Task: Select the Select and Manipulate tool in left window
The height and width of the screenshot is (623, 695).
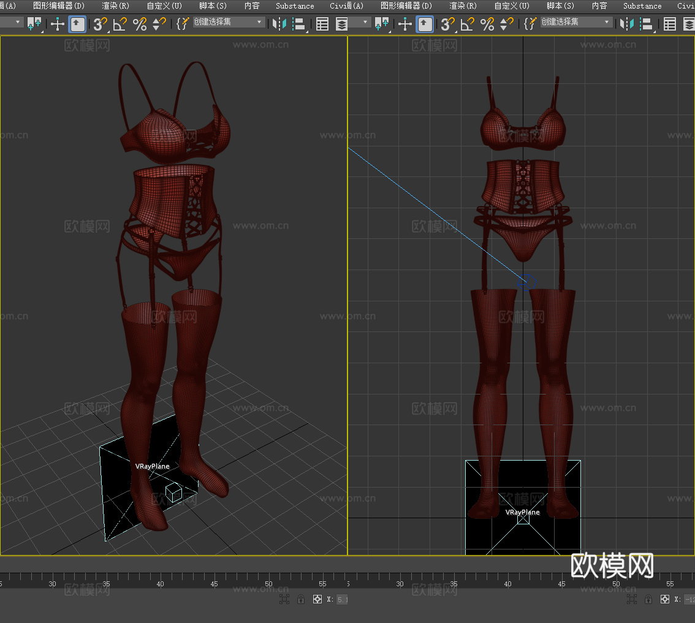Action: pos(58,24)
